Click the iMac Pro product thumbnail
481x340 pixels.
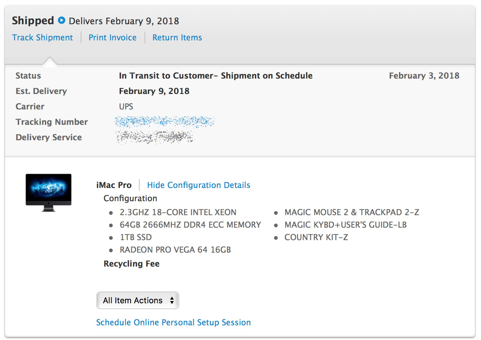click(x=48, y=192)
